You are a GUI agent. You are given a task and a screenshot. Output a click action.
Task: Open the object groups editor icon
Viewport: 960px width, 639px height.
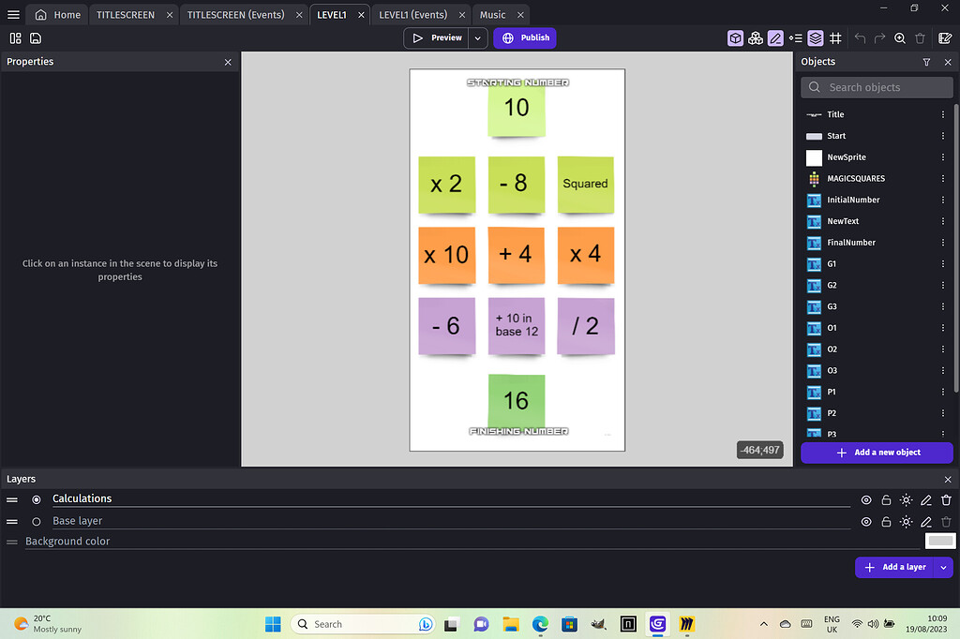pos(756,38)
